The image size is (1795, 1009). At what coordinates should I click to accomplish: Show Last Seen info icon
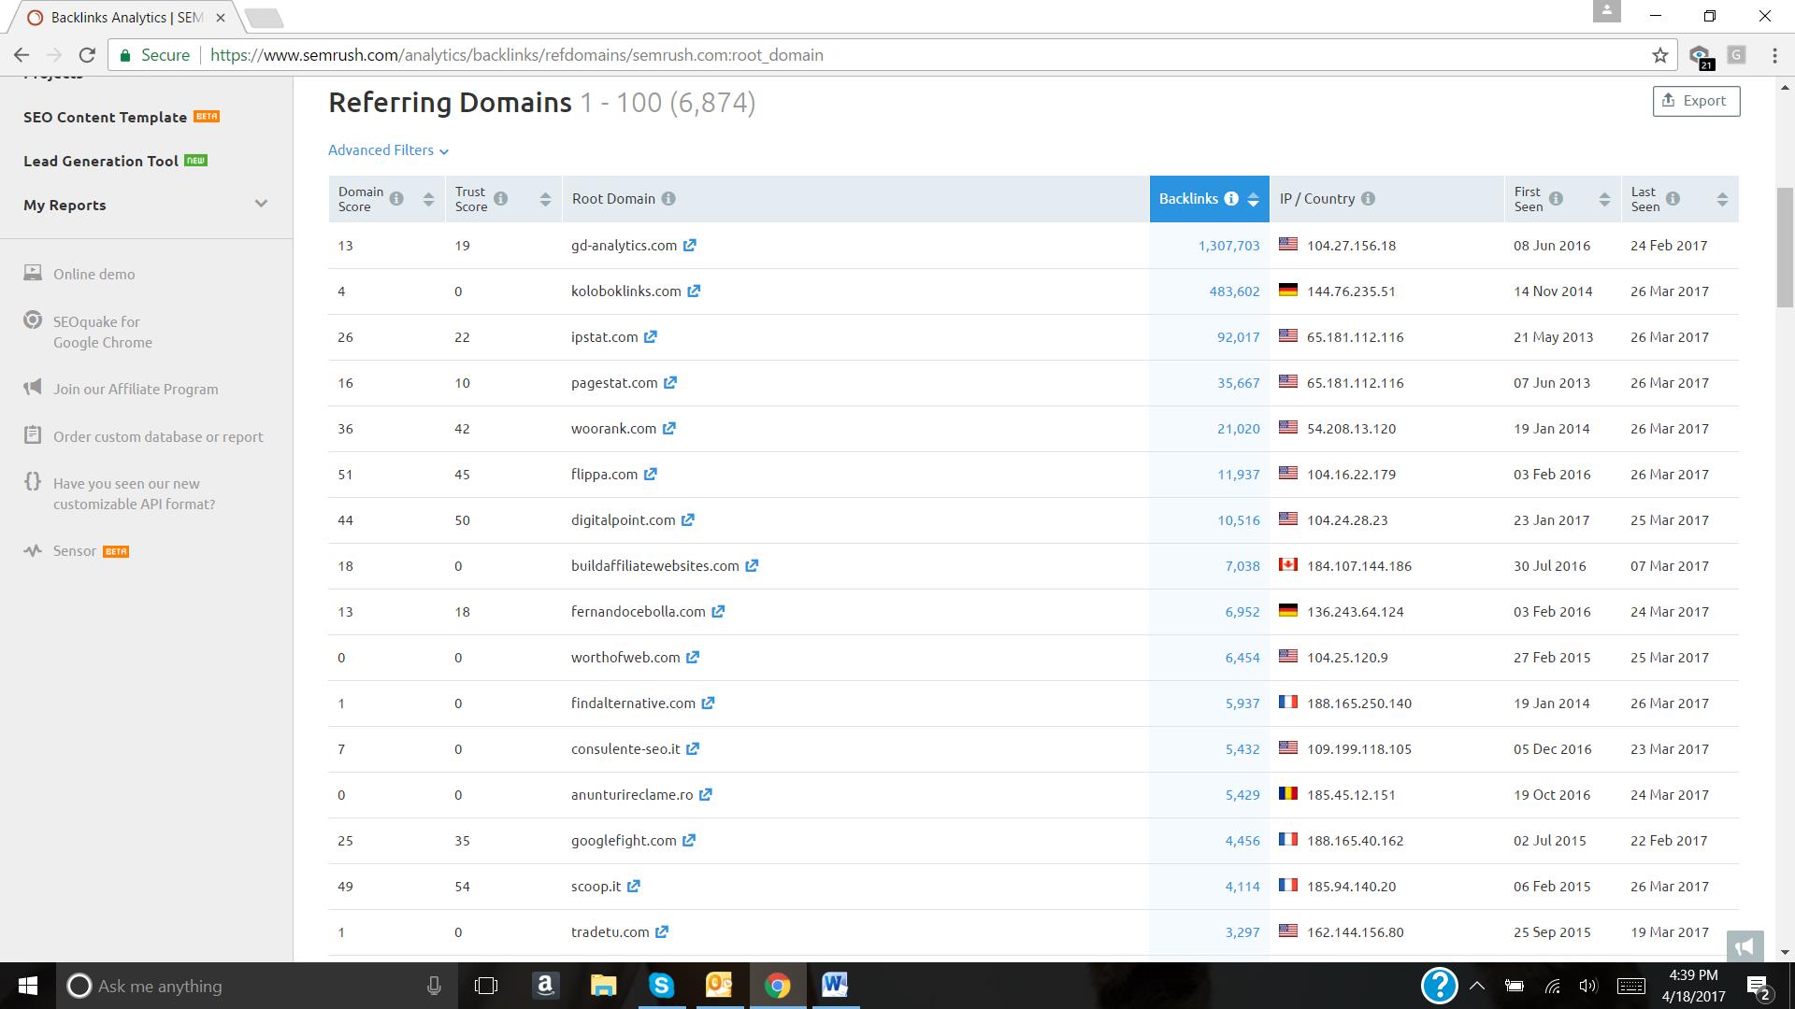pos(1673,198)
